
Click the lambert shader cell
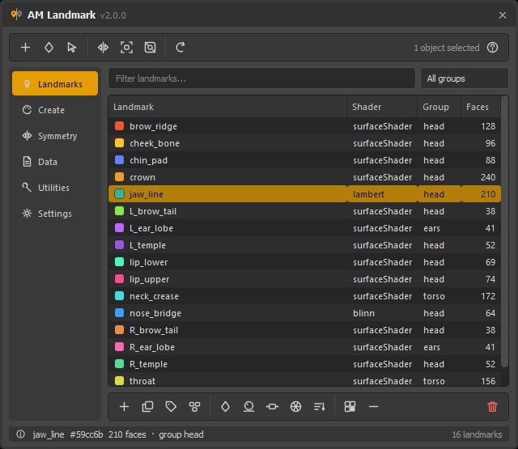coord(382,194)
